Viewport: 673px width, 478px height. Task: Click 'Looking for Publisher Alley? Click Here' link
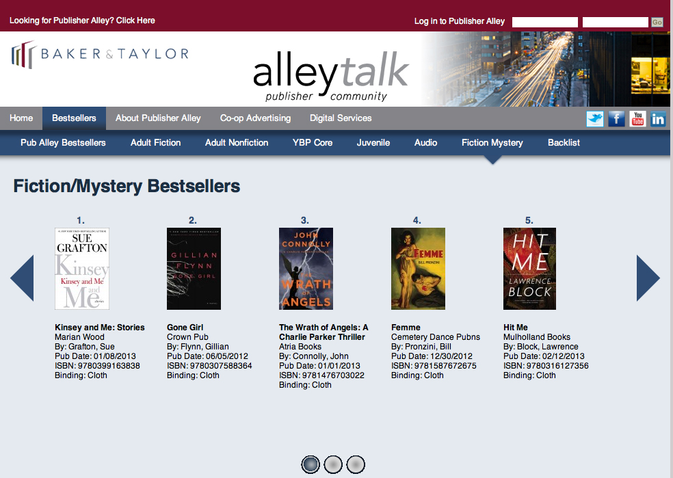[82, 21]
